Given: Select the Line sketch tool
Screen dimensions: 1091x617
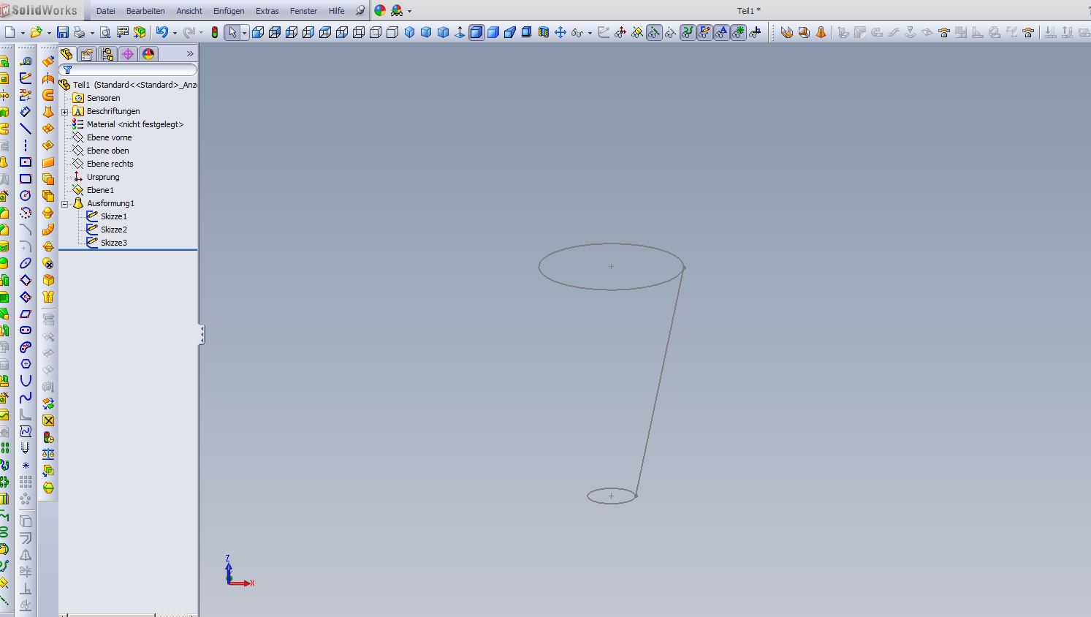Looking at the screenshot, I should click(26, 129).
